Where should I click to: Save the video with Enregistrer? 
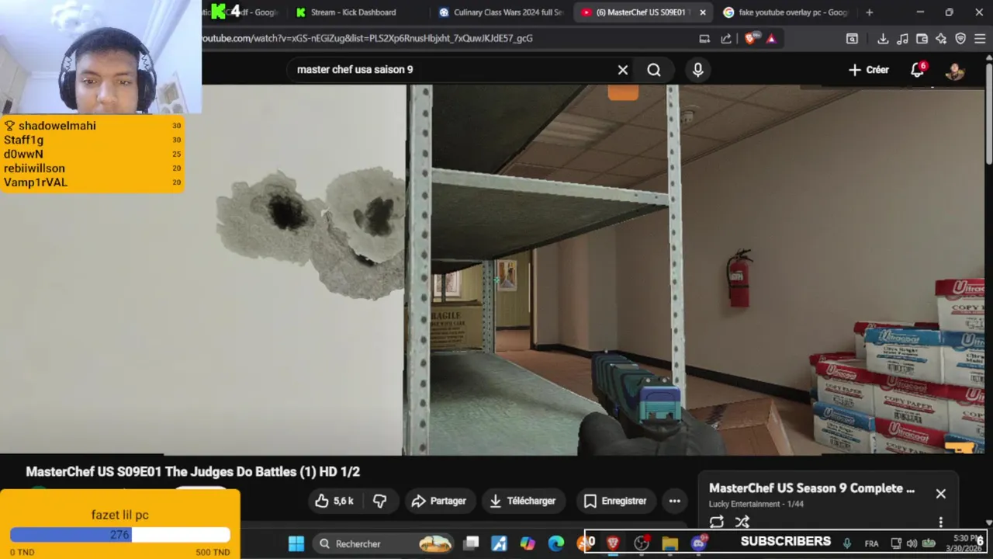615,501
